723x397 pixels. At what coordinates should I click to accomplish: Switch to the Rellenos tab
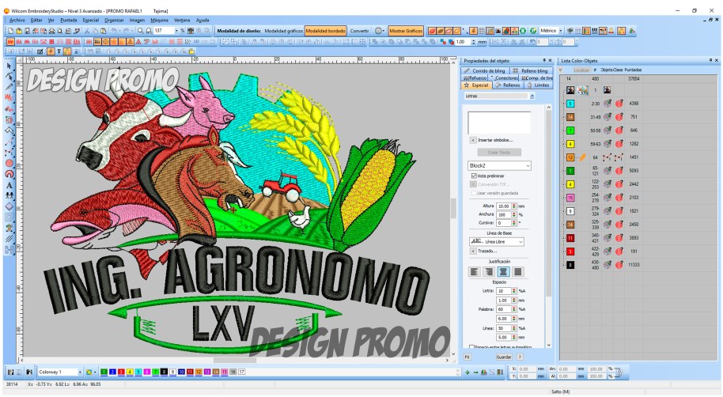click(510, 85)
